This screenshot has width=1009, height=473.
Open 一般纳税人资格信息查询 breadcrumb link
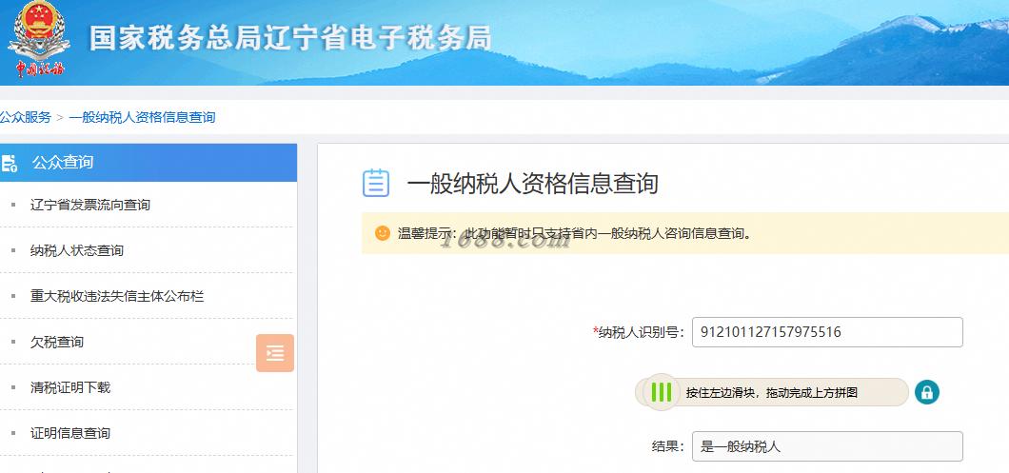142,117
